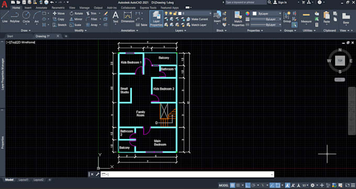Click the TOP face of ViewCube
356x189 pixels.
[x=340, y=61]
